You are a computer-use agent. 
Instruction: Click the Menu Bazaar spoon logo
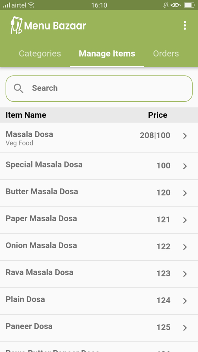16,25
